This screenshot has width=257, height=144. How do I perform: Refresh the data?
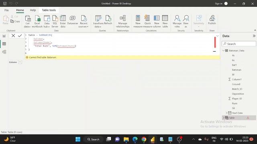tap(108, 20)
